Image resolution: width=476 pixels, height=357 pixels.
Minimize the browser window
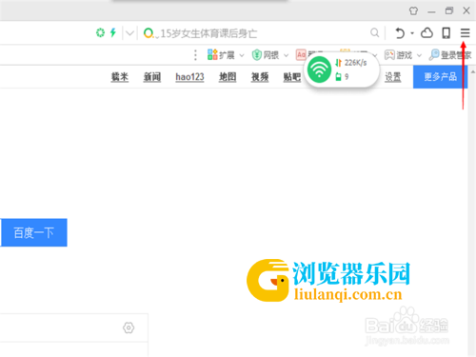[x=431, y=11]
